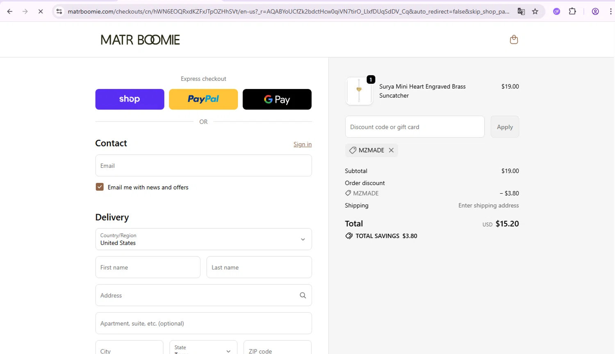Click the Total amount $15.20

(507, 224)
